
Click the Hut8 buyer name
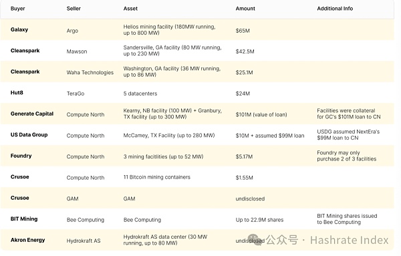click(17, 93)
